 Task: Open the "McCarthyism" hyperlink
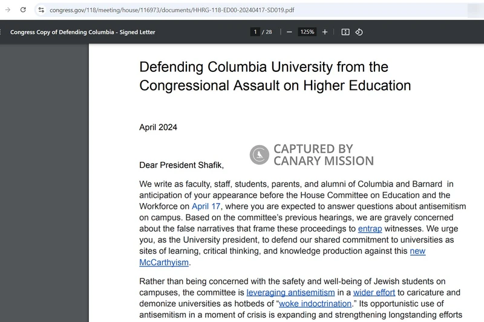point(164,263)
